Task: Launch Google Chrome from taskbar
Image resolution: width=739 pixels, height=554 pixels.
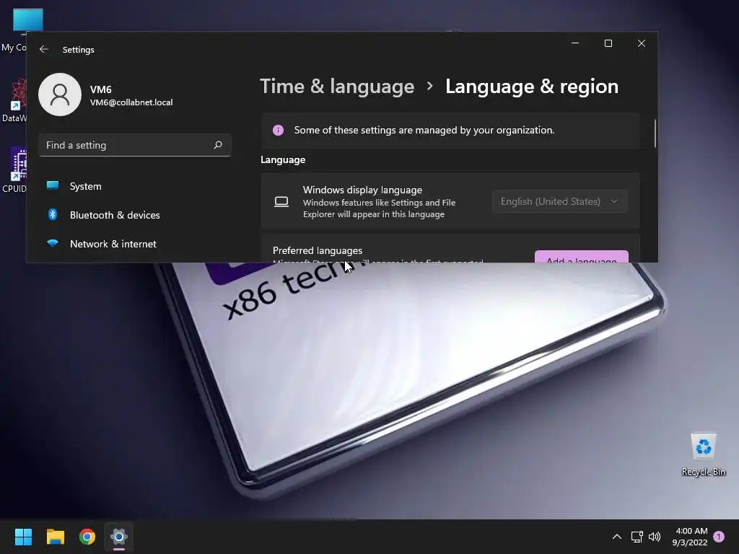Action: coord(87,537)
